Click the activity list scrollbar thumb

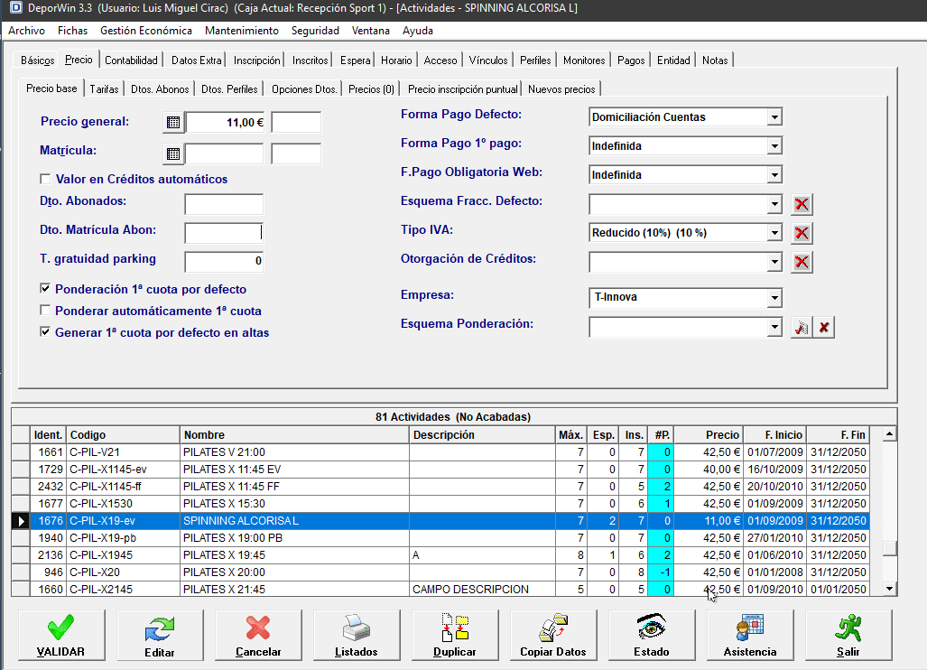pos(889,548)
